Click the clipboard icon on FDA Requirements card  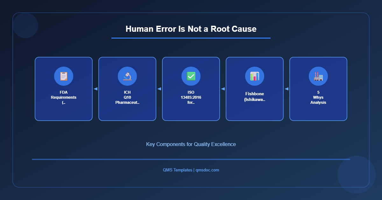click(x=64, y=76)
